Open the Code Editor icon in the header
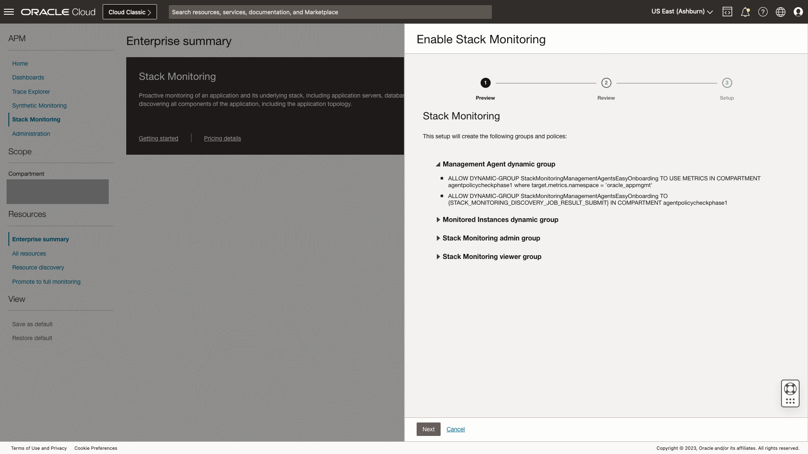This screenshot has height=454, width=808. (728, 11)
